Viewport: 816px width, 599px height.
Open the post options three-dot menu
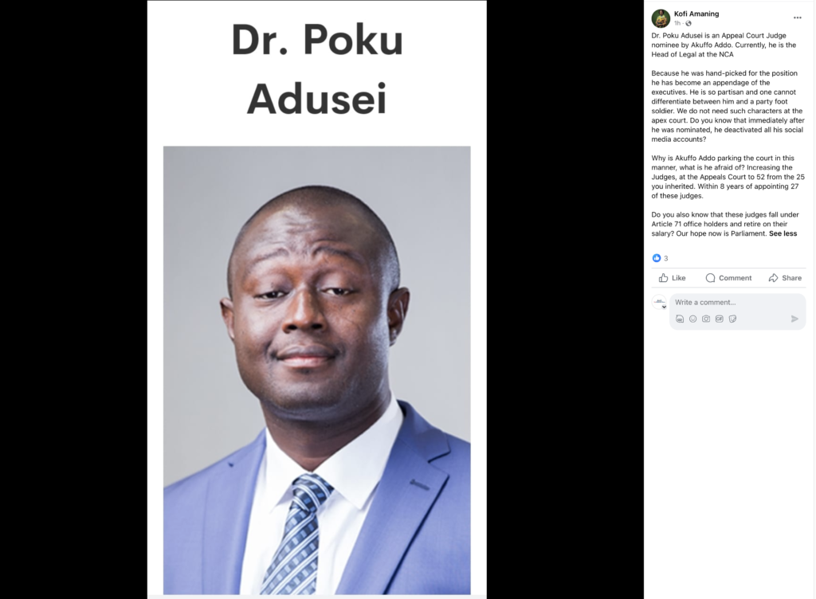click(797, 18)
